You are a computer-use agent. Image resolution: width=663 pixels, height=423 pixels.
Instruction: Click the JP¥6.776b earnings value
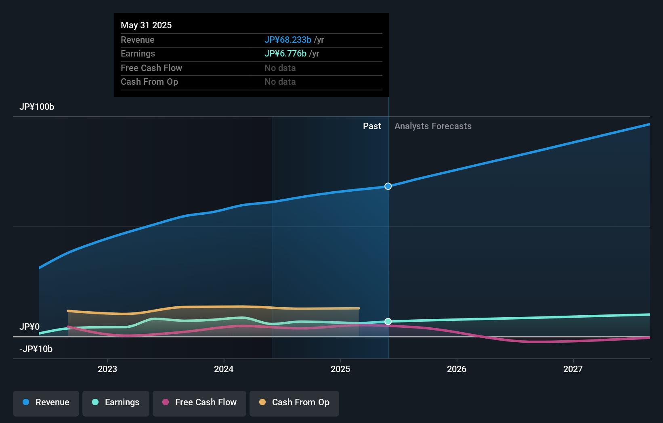(285, 53)
